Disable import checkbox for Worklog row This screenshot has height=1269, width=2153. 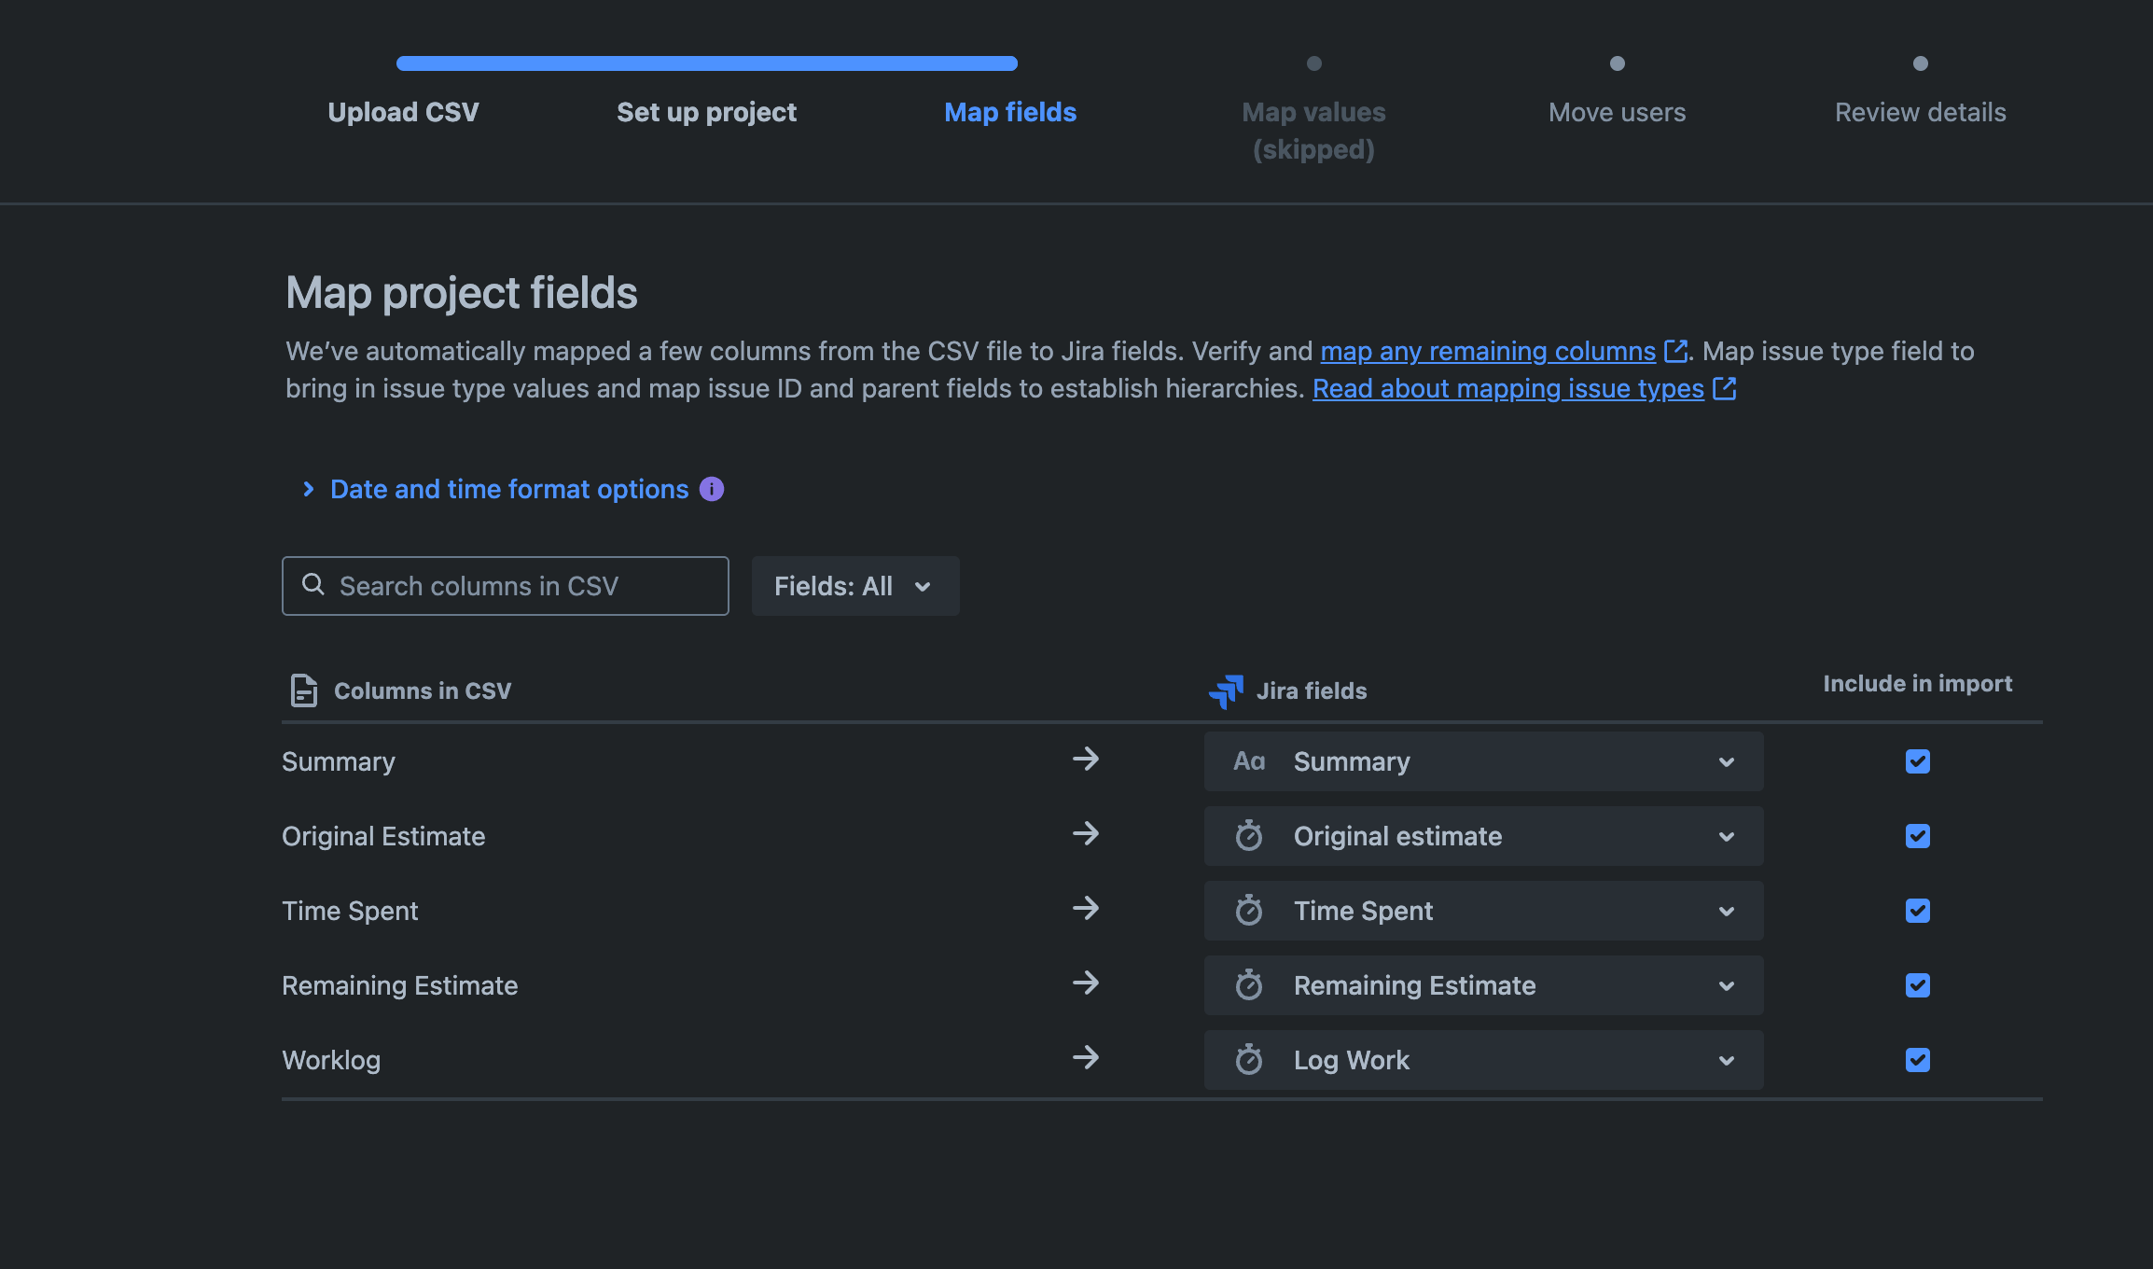[1918, 1060]
